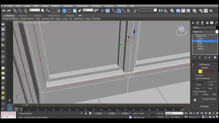
Task: Select the SubObj preview selection radio button
Action: 201,94
